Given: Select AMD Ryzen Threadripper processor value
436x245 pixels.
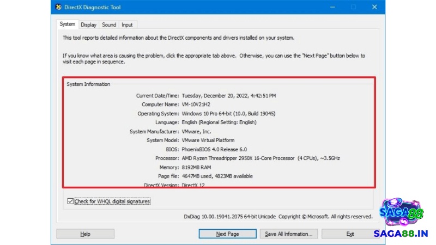Looking at the screenshot, I should tap(261, 158).
